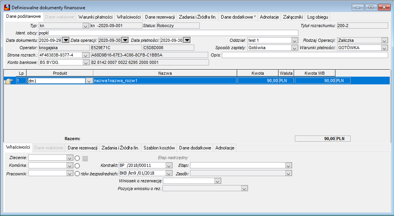394x216 pixels.
Task: Expand the Wniosek o rezerwację dropdown
Action: (x=218, y=181)
